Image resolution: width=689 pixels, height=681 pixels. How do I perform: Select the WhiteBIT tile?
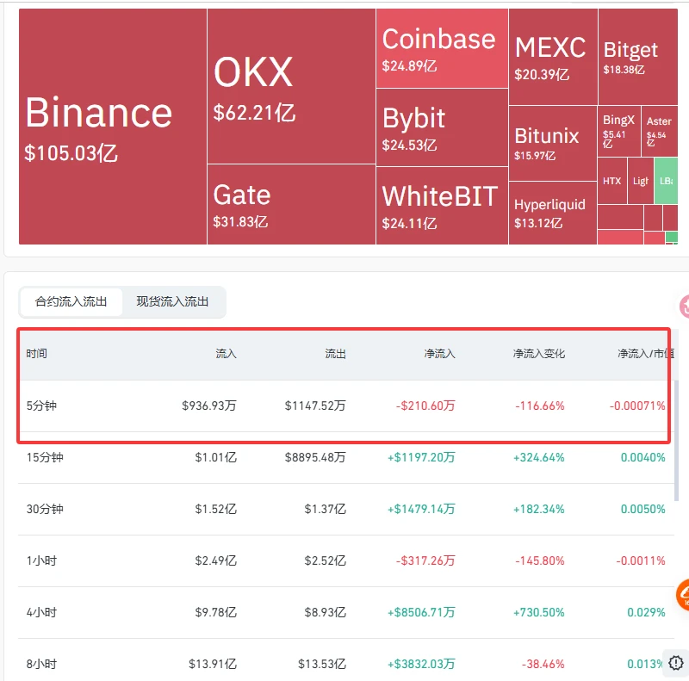click(442, 206)
